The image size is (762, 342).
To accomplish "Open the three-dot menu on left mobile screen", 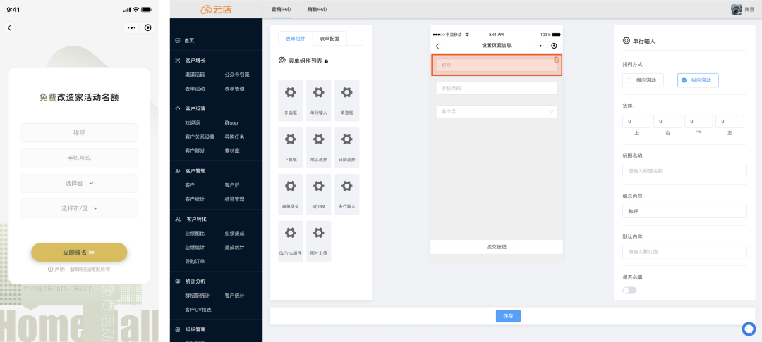I will click(132, 27).
